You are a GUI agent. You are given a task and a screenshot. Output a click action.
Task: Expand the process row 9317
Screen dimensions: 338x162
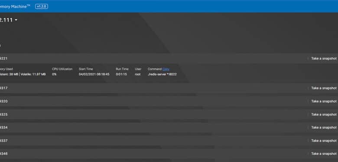(x=169, y=88)
